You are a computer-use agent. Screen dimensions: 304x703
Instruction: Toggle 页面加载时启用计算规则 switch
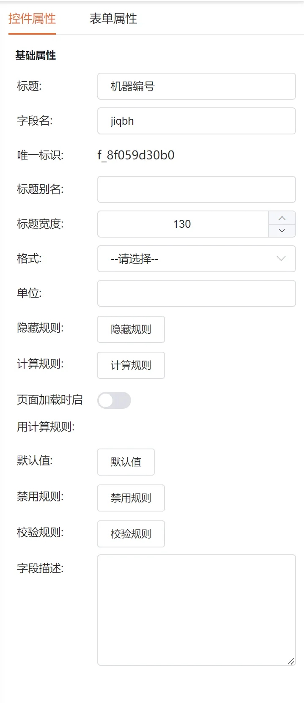tap(114, 400)
